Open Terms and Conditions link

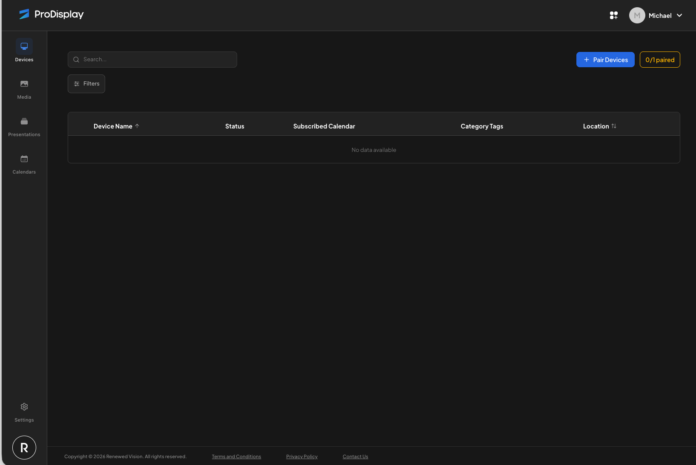pyautogui.click(x=236, y=456)
